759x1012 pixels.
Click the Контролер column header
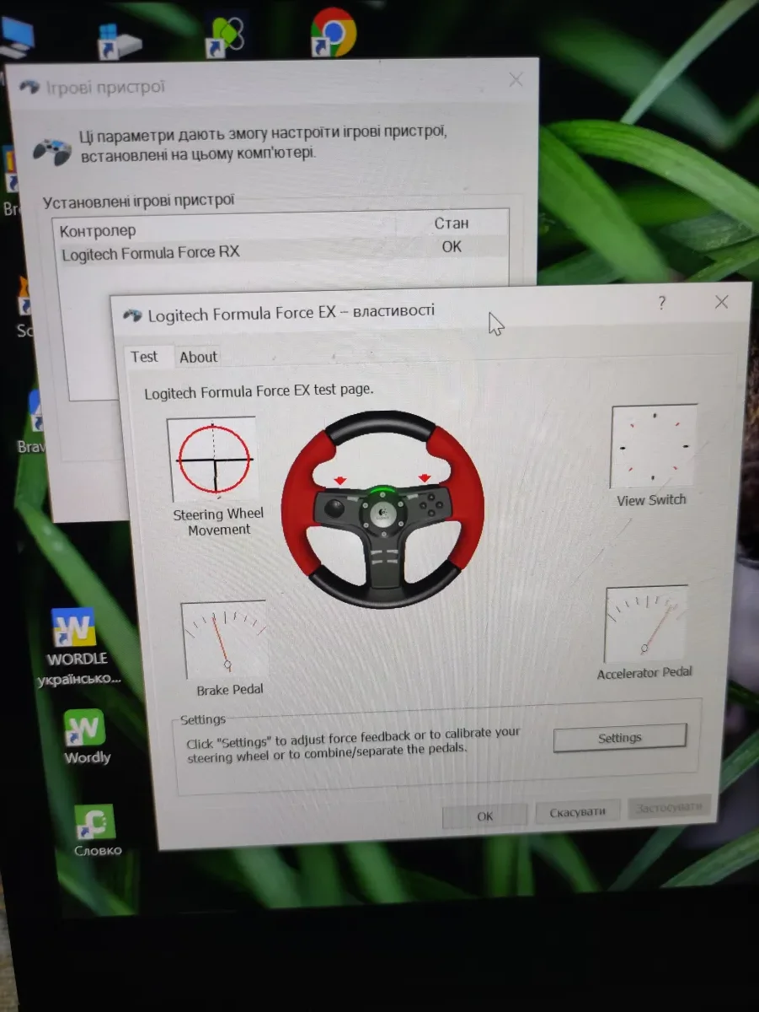(98, 230)
